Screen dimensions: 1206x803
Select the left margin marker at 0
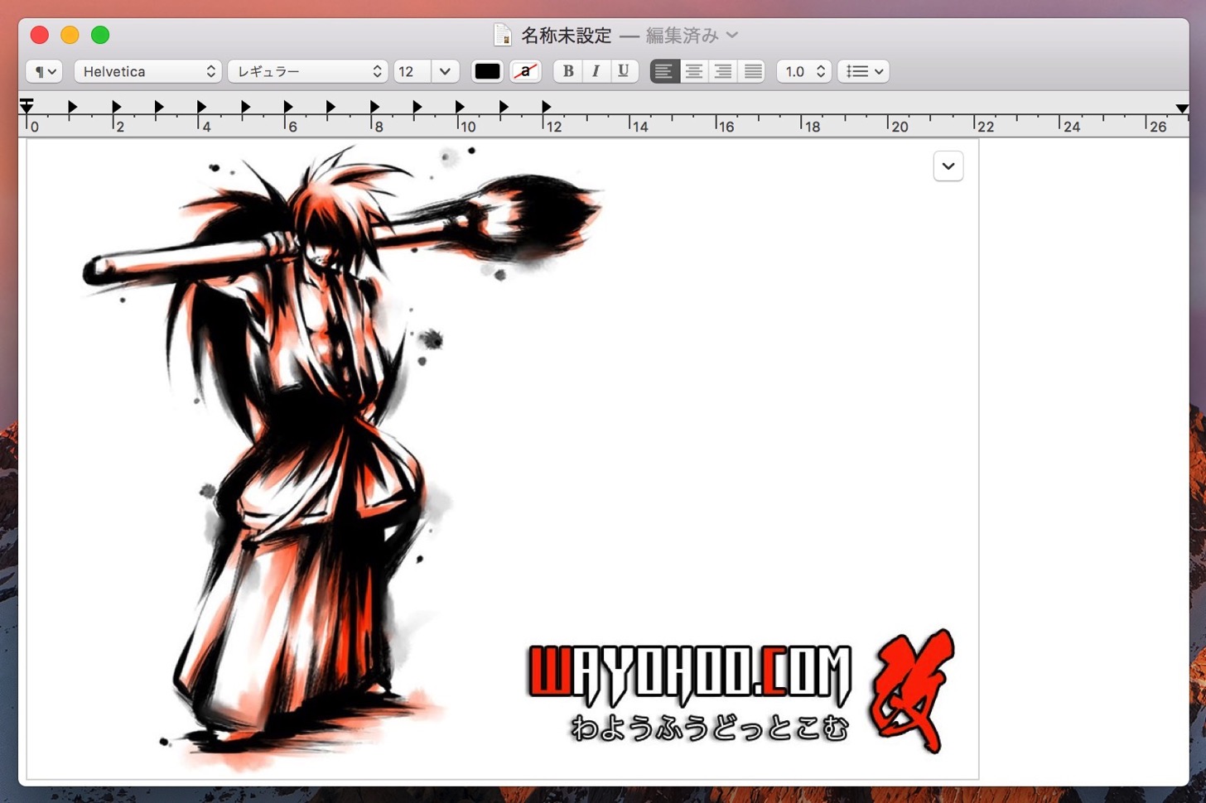[x=27, y=106]
